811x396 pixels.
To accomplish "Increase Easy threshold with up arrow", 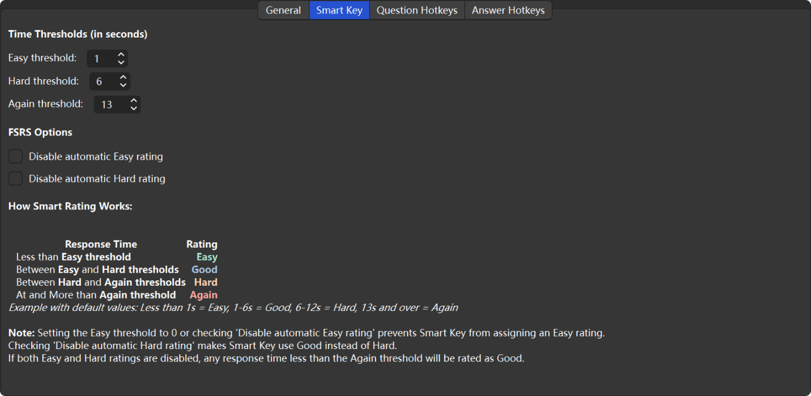I will pos(121,55).
